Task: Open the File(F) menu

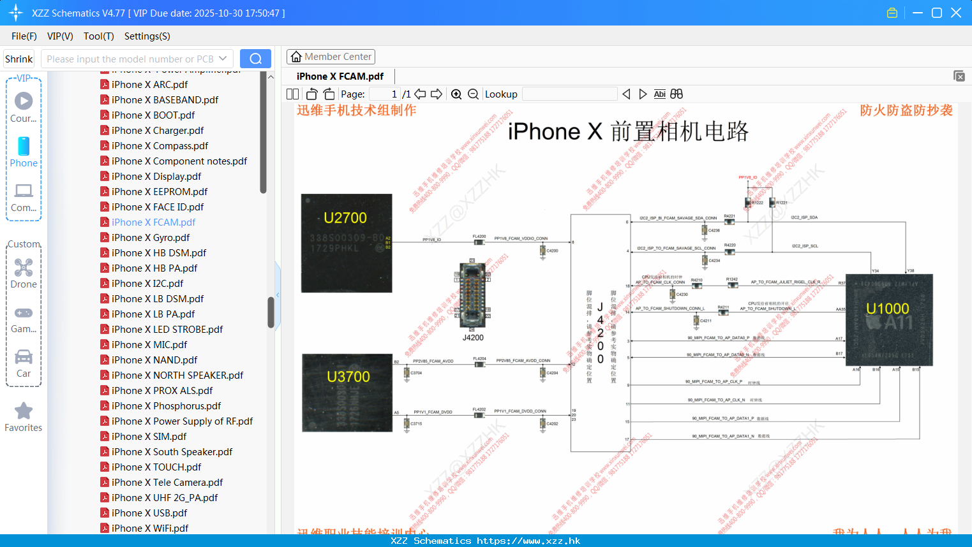Action: [x=24, y=36]
